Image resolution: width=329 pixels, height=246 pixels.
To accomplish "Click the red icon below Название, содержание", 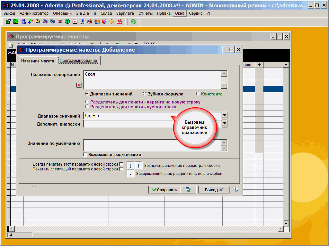I will [79, 85].
